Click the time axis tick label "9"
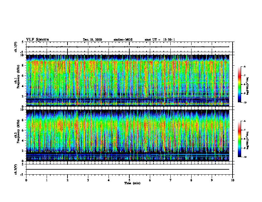262x202 pixels. 212,180
